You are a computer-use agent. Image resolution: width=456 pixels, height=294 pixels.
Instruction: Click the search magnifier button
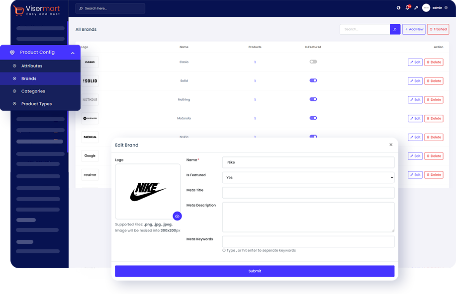coord(395,29)
